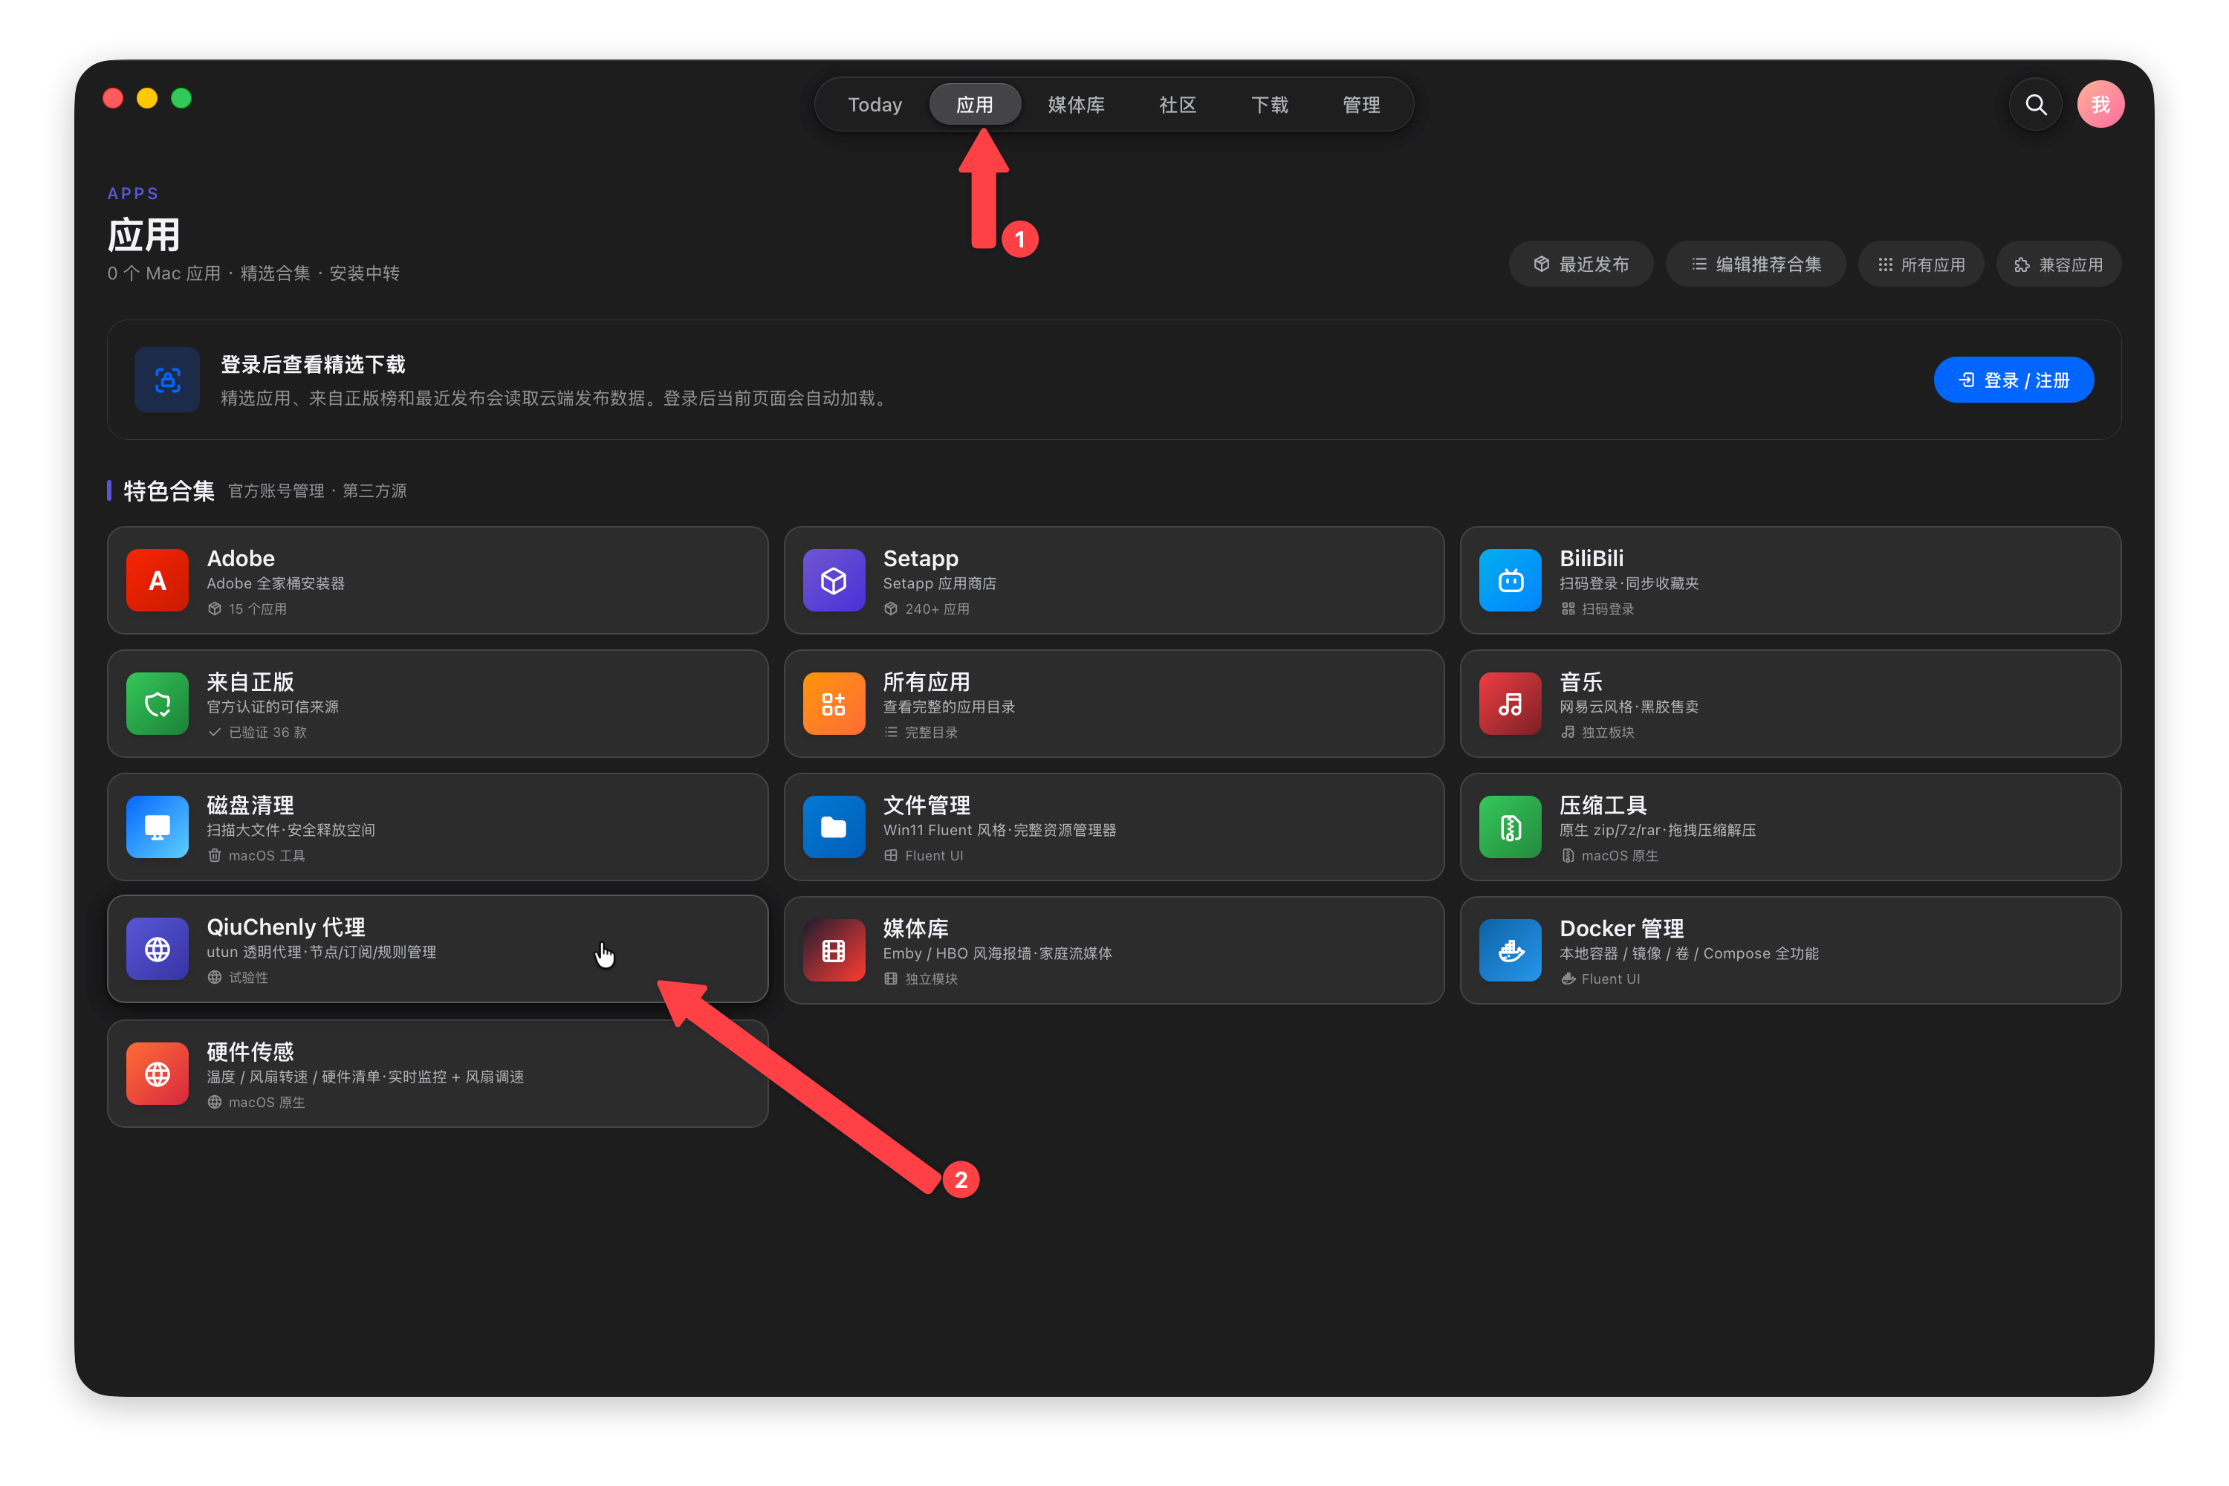2229x1486 pixels.
Task: Click the green 压缩工具 zip icon
Action: pyautogui.click(x=1511, y=826)
